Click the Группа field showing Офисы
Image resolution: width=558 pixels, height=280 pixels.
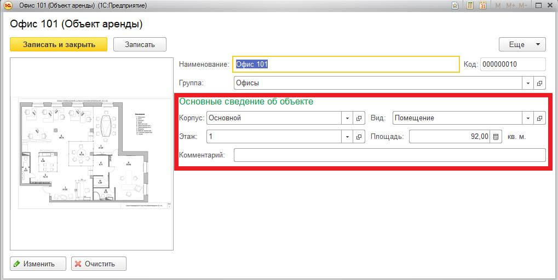click(x=378, y=83)
